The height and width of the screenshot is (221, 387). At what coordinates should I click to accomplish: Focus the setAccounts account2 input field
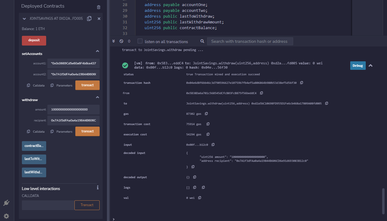click(x=74, y=74)
